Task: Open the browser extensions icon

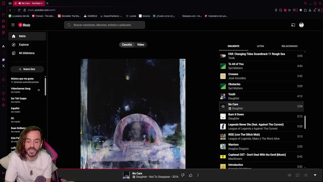Action: point(305,10)
